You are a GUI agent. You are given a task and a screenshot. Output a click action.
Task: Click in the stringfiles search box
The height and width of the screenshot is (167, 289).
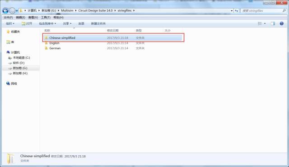click(262, 11)
